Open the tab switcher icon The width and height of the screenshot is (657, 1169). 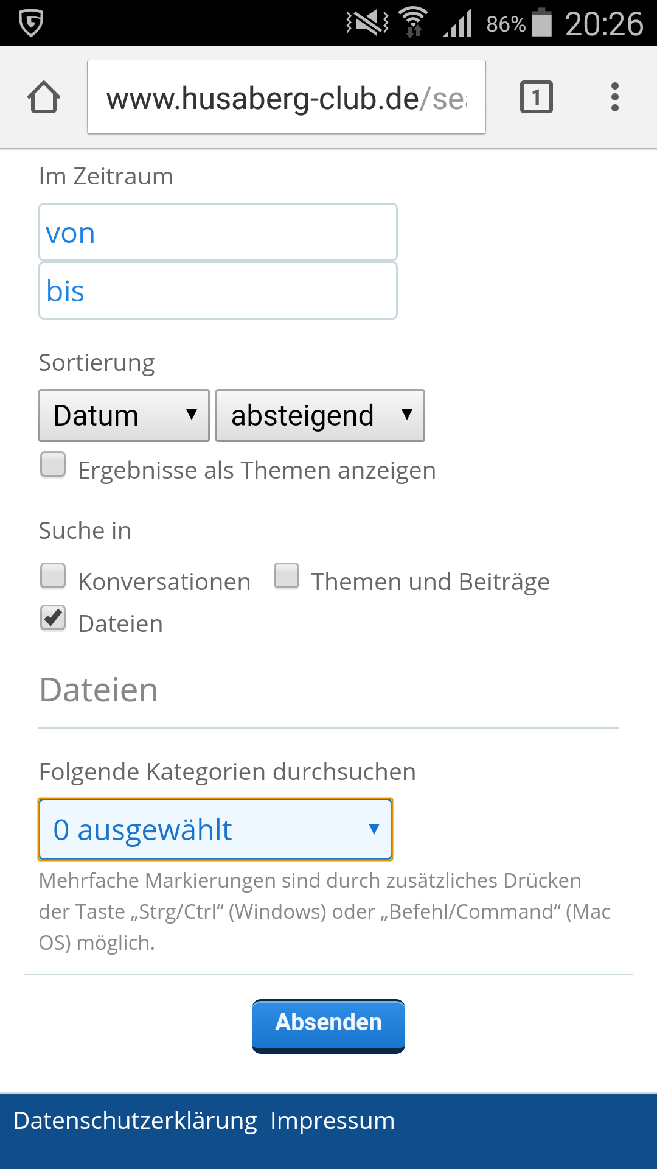click(536, 97)
